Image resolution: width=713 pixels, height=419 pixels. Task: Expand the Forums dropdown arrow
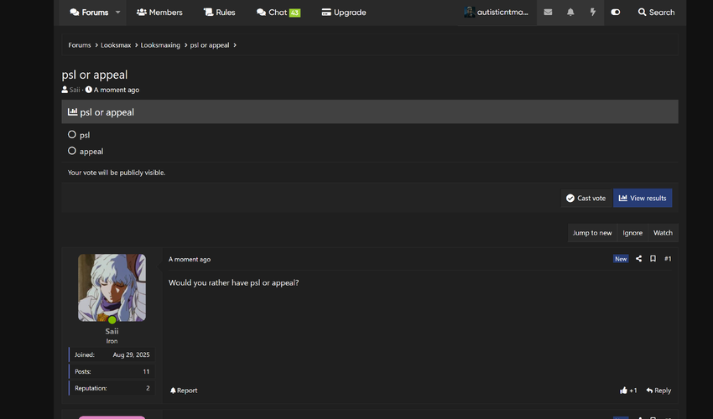click(x=118, y=13)
